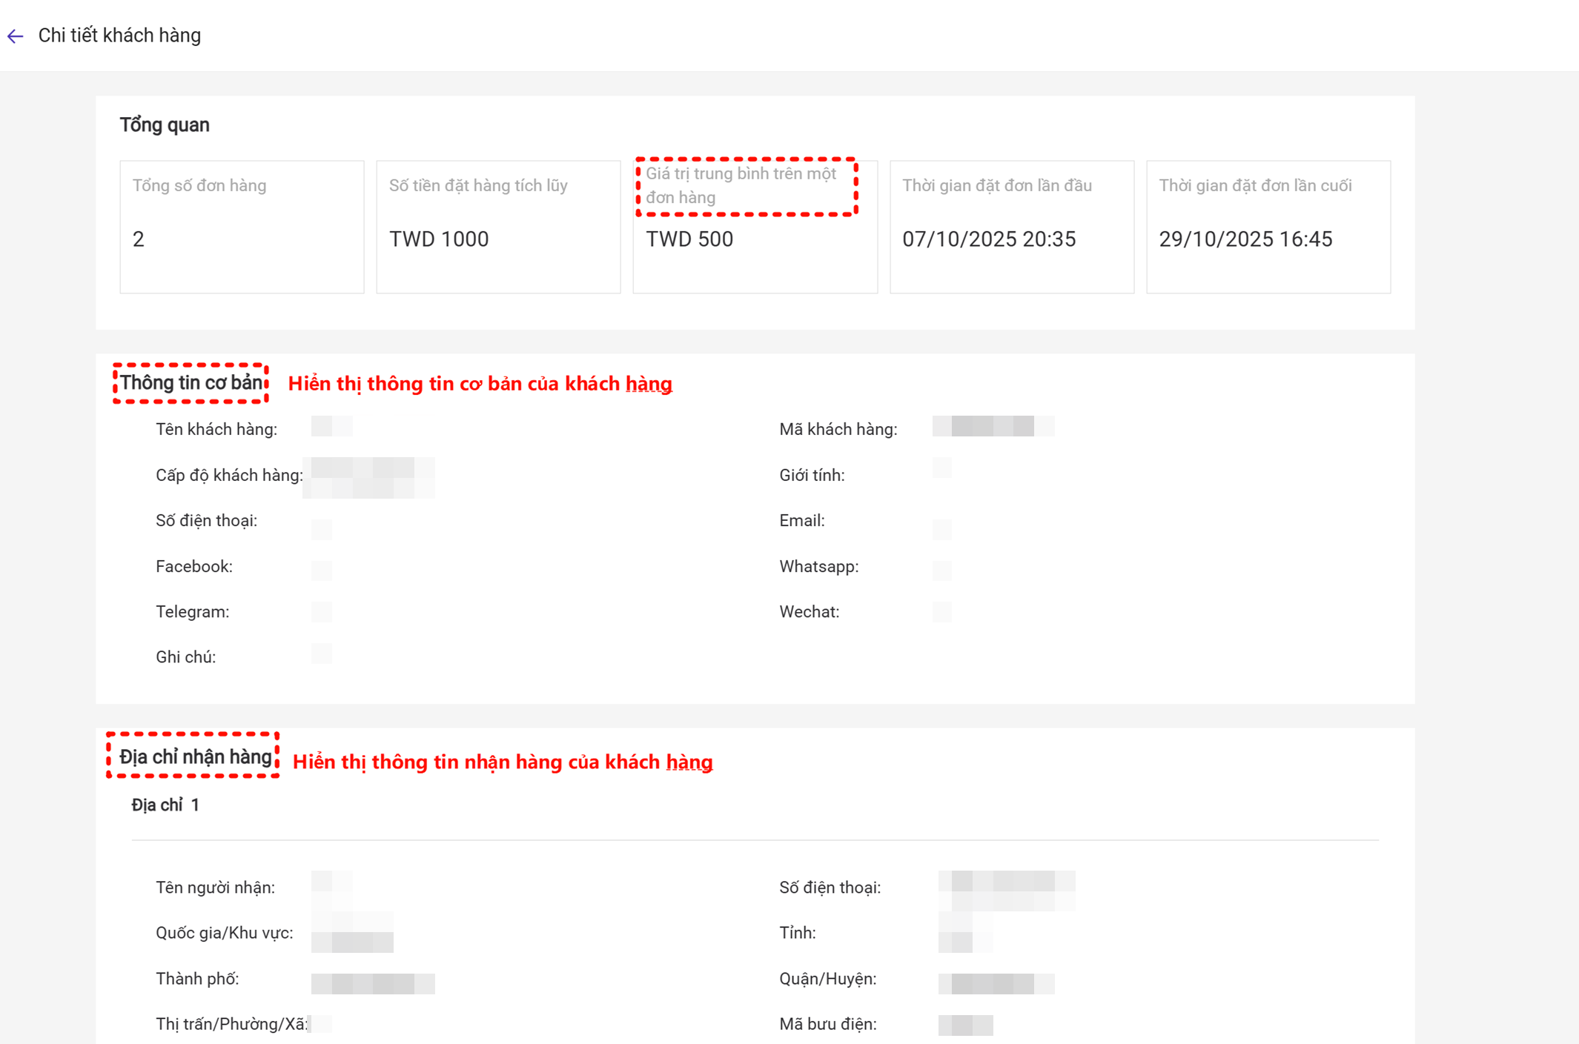Click the 'Whatsapp:' field label
The height and width of the screenshot is (1044, 1579).
818,567
